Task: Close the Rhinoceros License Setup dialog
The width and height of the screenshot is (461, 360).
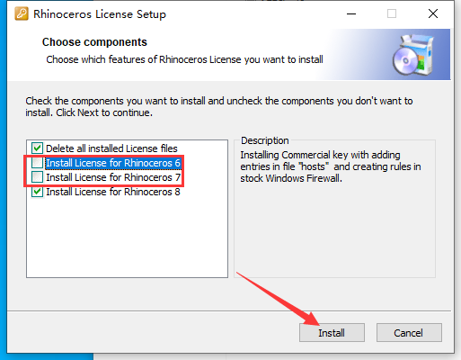Action: coord(433,13)
